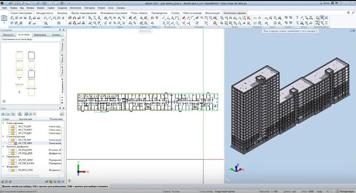Collapse the Колонна, Диафрагма layer group
The image size is (356, 193).
pyautogui.click(x=3, y=146)
